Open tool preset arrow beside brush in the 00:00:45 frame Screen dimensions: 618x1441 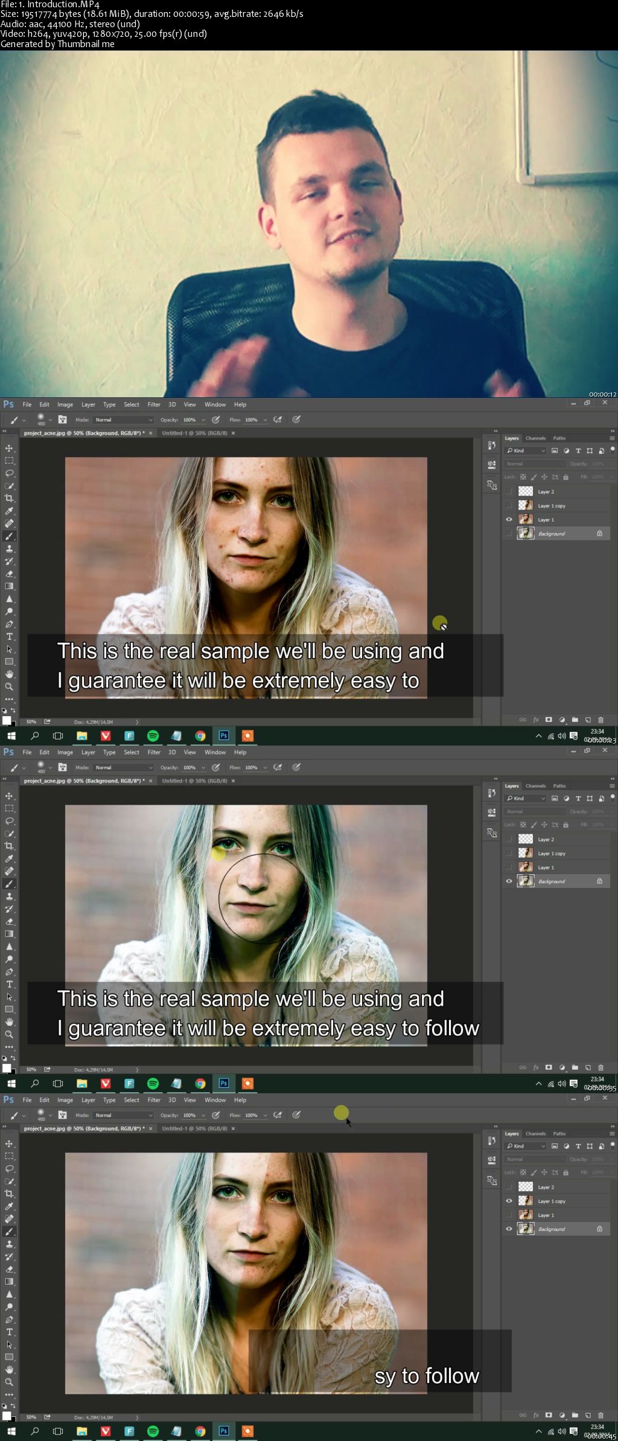(24, 1116)
